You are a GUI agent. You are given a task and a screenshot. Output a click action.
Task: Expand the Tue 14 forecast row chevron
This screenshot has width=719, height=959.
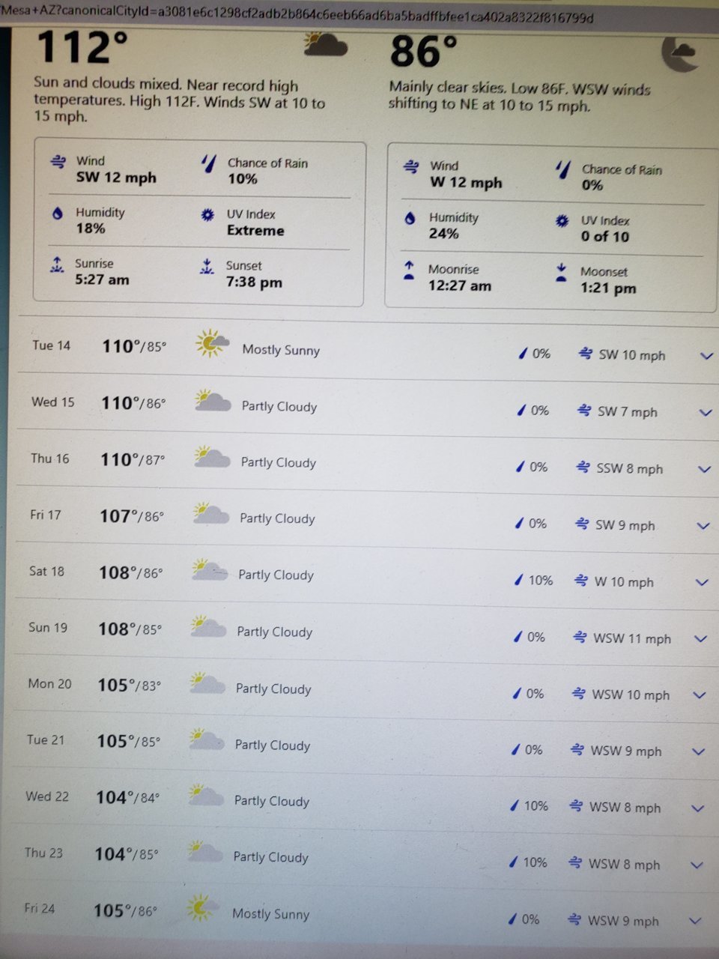point(706,356)
